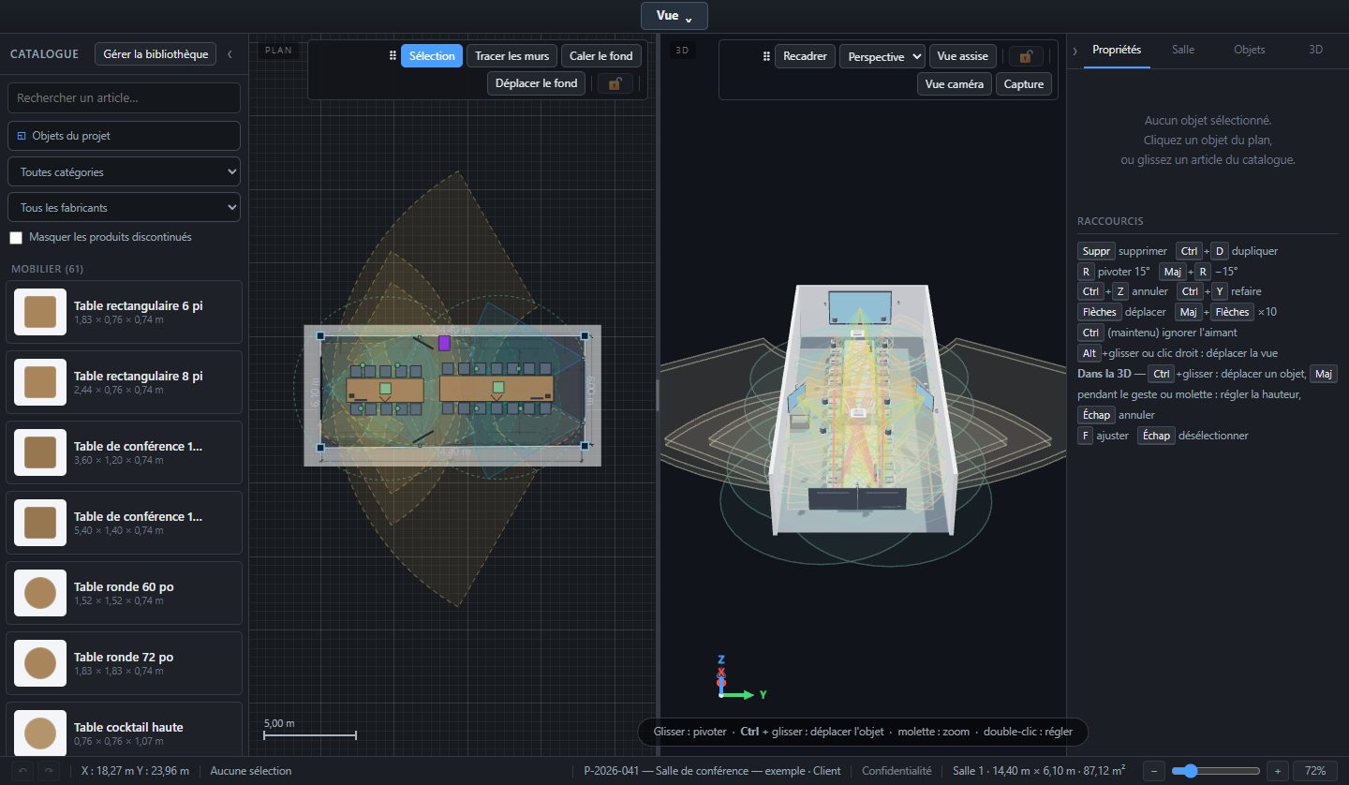Toggle the 3D view padlock icon
Viewport: 1349px width, 785px height.
click(1026, 56)
